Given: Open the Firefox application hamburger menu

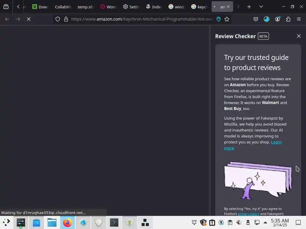Looking at the screenshot, I should tap(299, 19).
